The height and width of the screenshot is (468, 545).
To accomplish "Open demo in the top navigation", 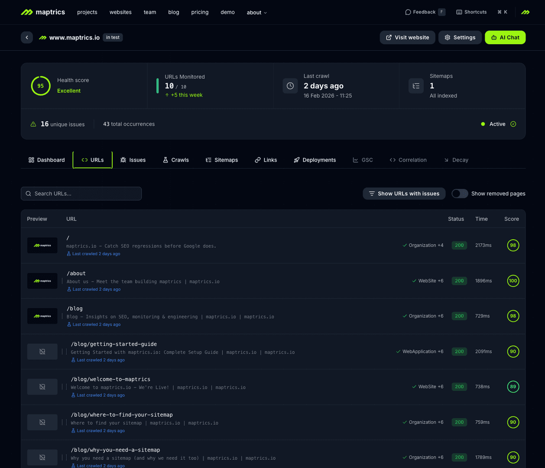I will (227, 12).
